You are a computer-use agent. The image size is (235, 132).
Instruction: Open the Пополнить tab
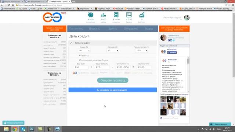tap(76, 29)
